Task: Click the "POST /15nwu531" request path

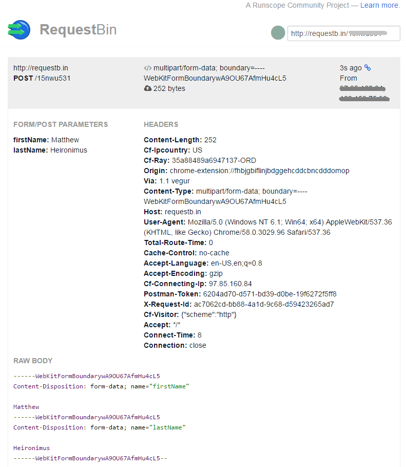Action: point(41,78)
